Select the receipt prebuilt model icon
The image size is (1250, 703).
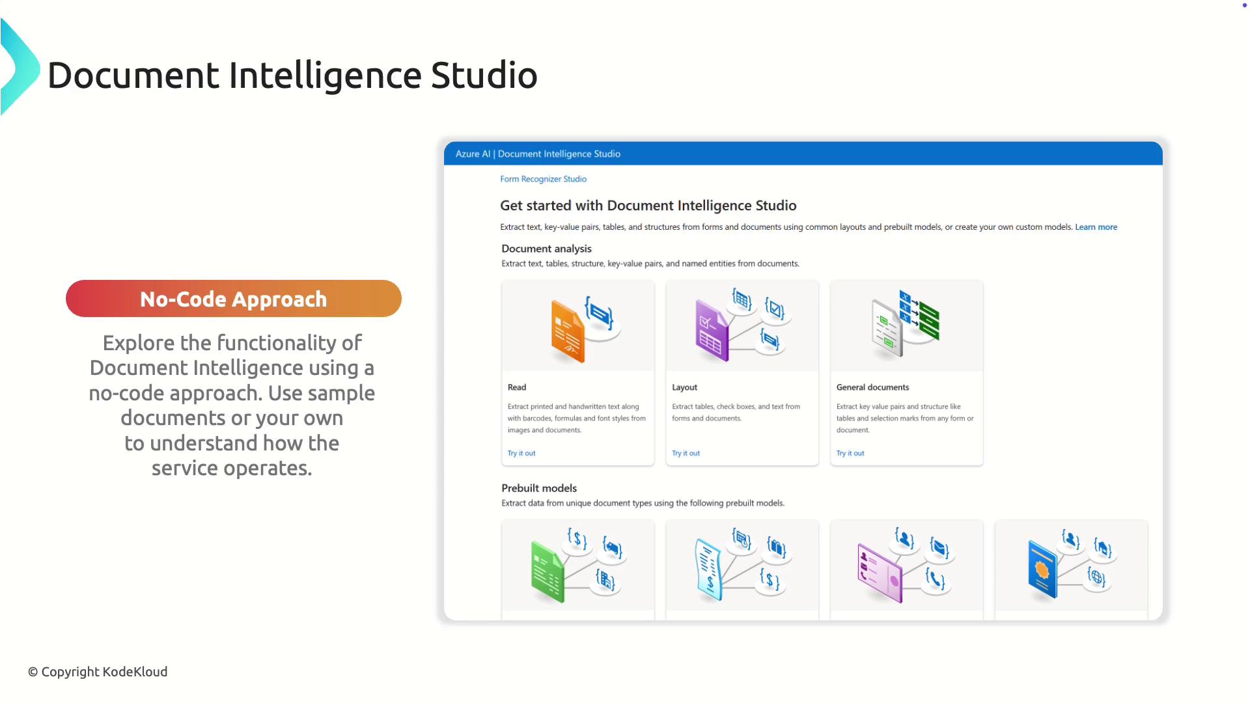(709, 570)
